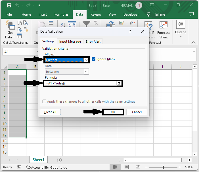Collapse the ribbon with chevron arrow
This screenshot has height=172, width=199.
[x=194, y=42]
